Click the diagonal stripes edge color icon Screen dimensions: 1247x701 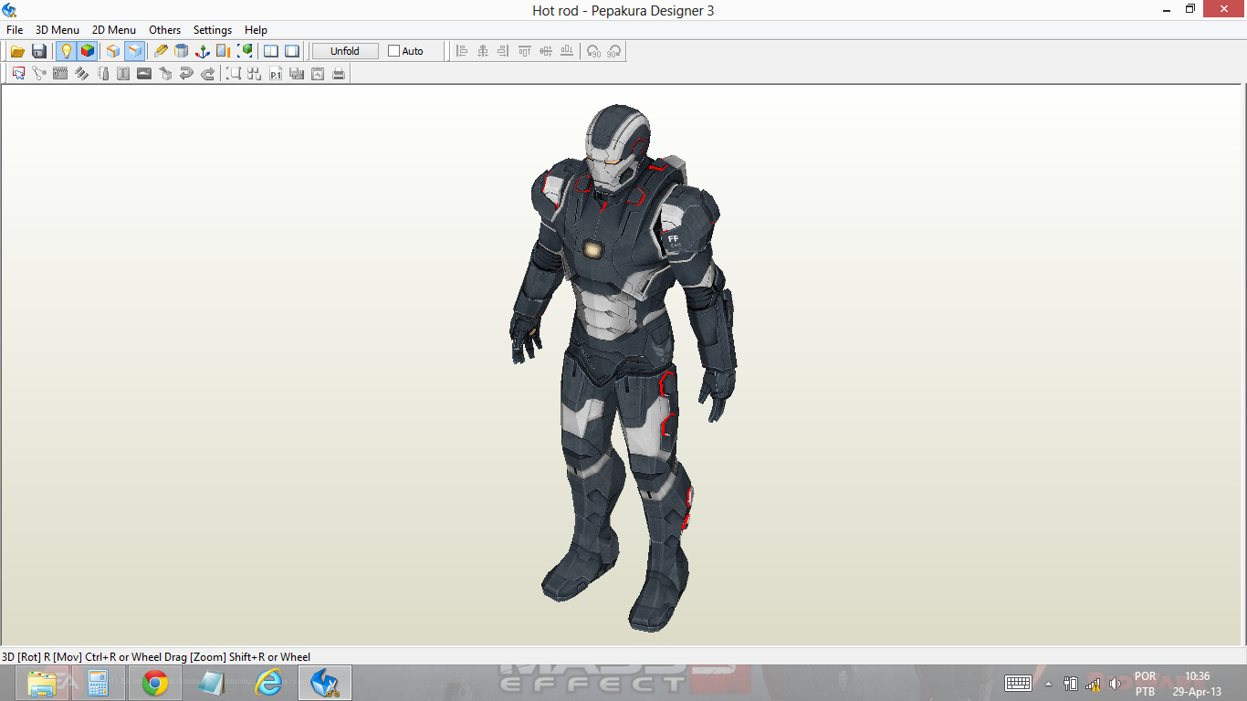(81, 73)
